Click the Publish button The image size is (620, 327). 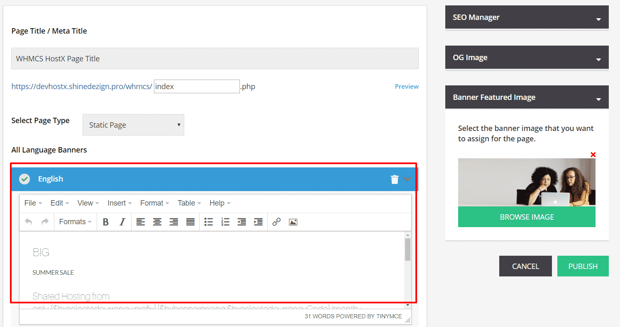click(583, 266)
